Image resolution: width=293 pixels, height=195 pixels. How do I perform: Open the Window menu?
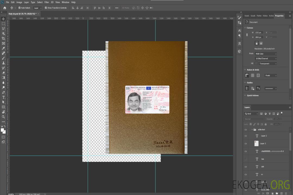pos(65,2)
